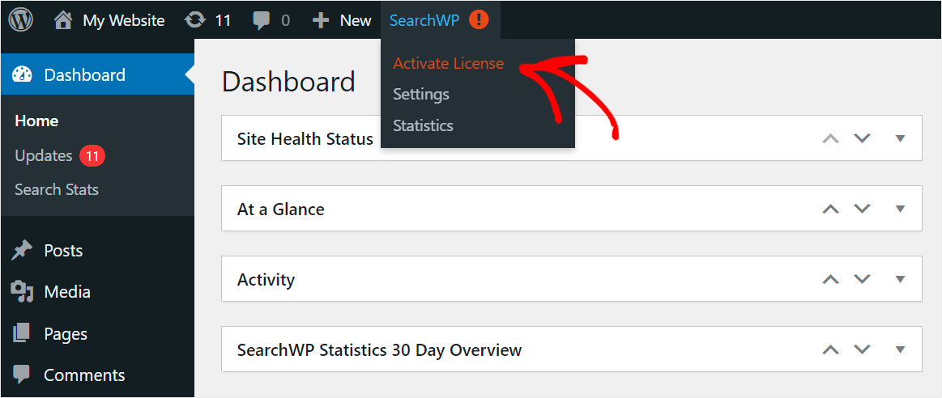Move SearchWP Statistics widget up
This screenshot has width=942, height=398.
[830, 349]
